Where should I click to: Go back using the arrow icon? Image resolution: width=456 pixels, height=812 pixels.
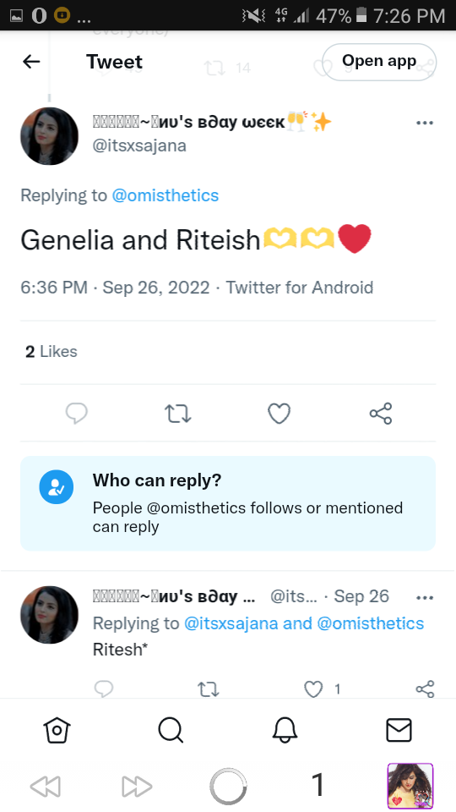coord(31,62)
